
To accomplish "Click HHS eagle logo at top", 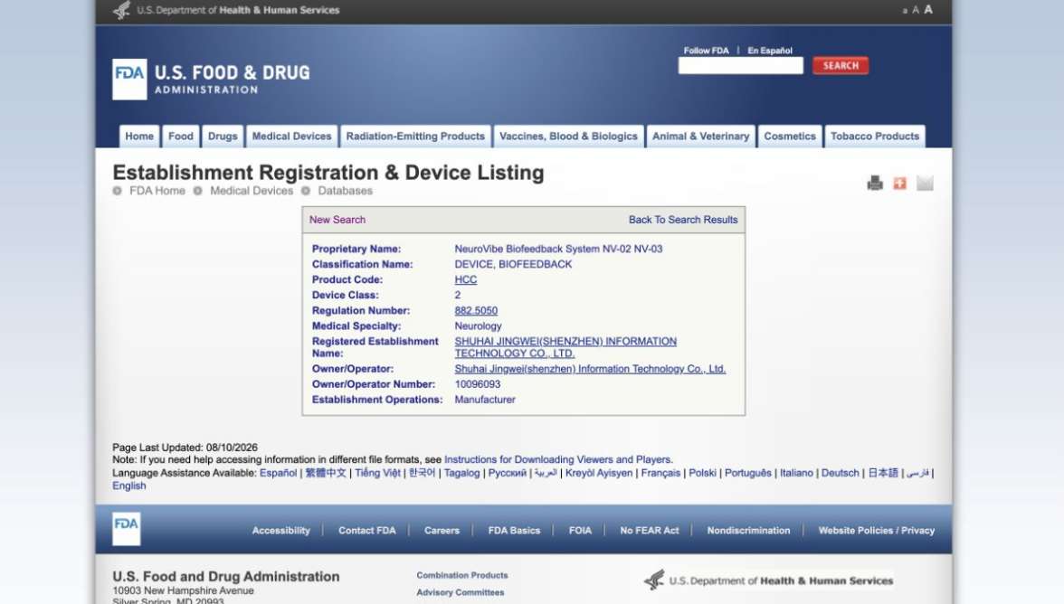I will tap(122, 9).
